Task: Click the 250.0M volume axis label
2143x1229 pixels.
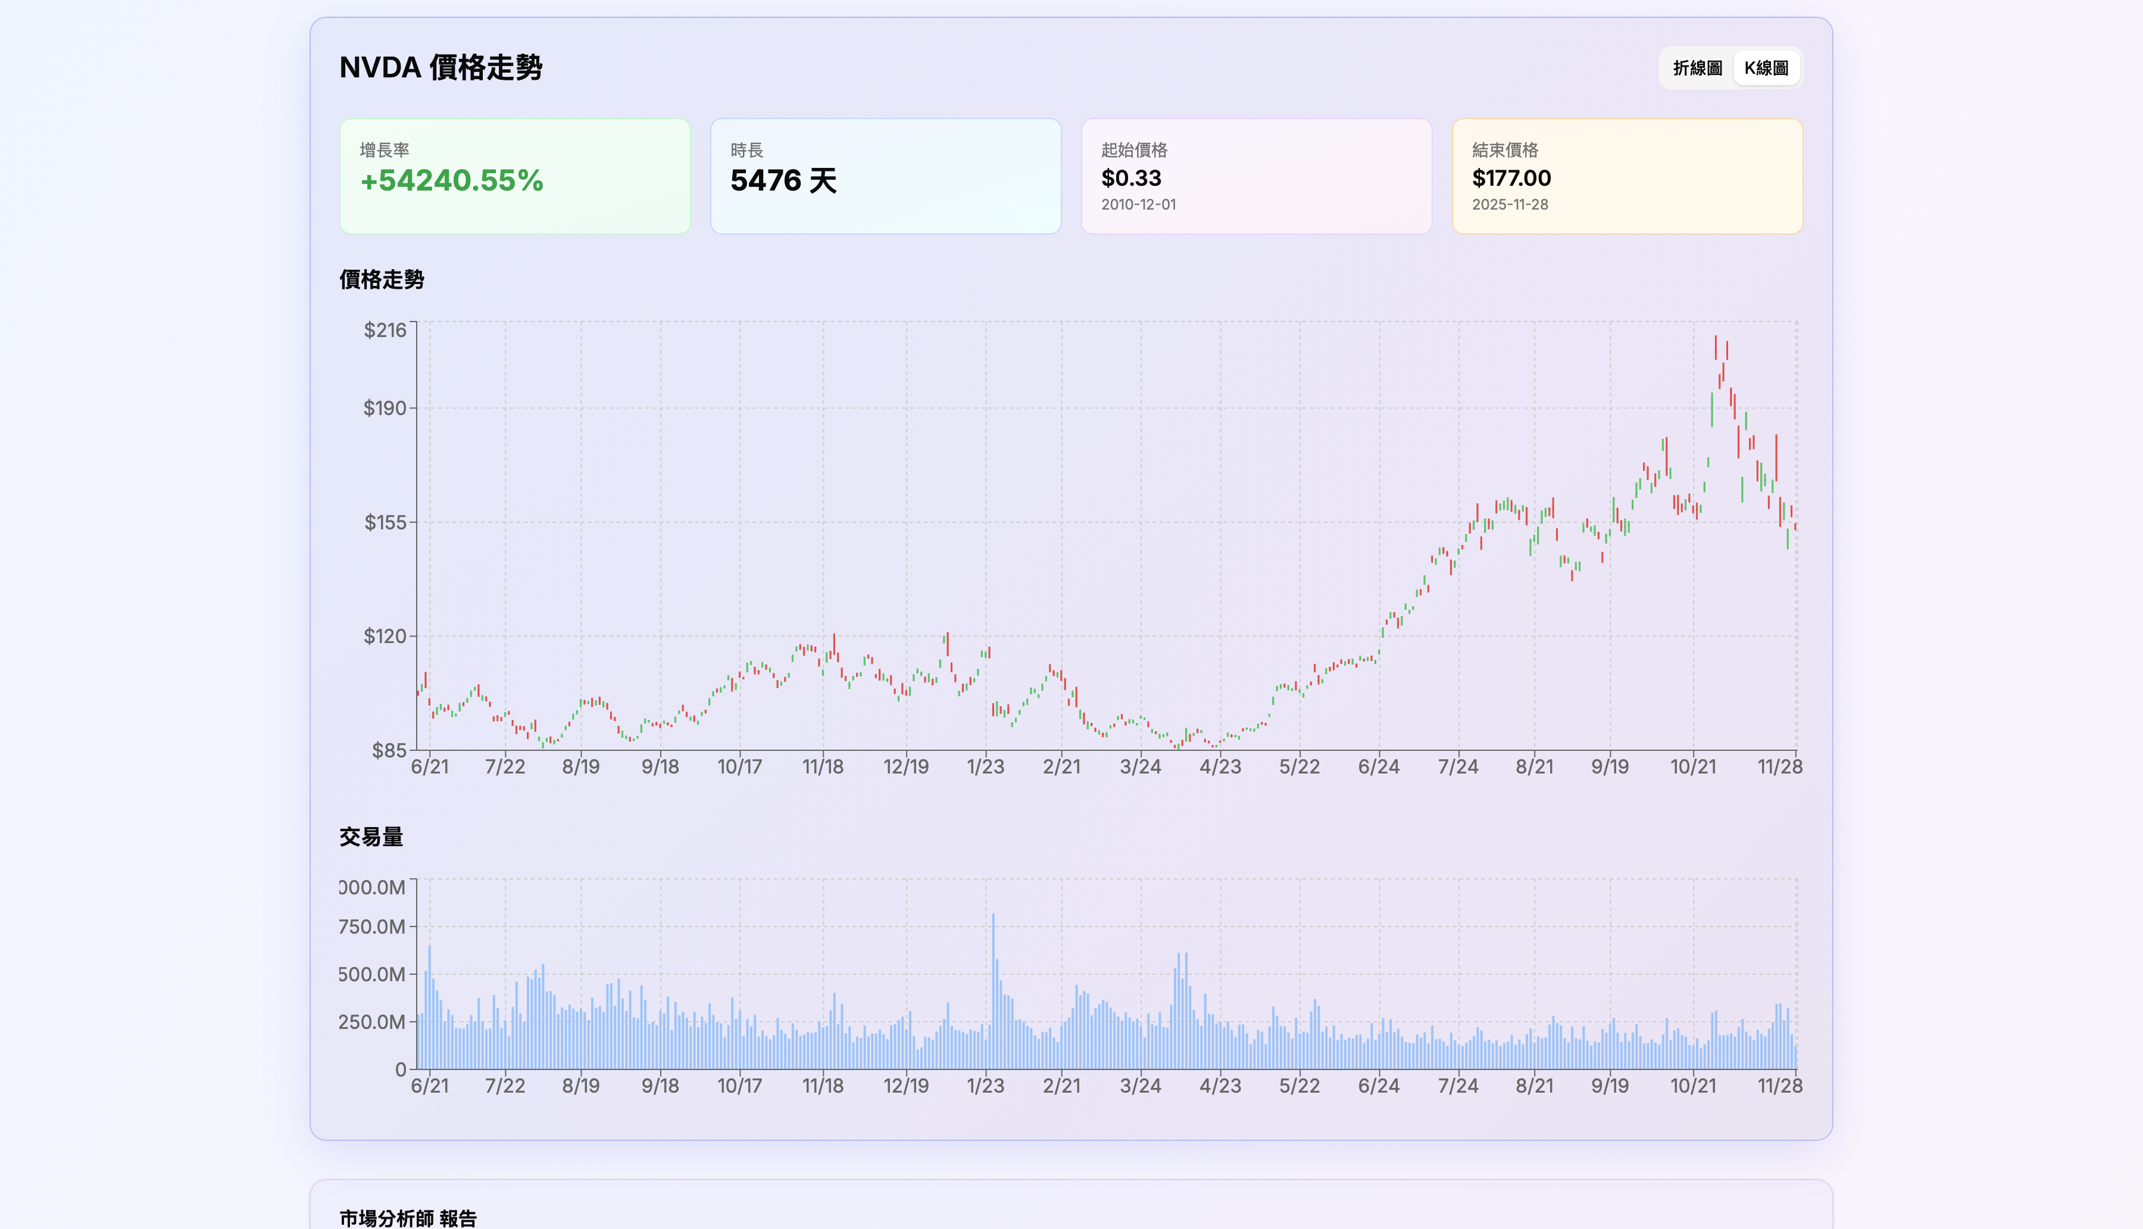Action: (372, 1022)
